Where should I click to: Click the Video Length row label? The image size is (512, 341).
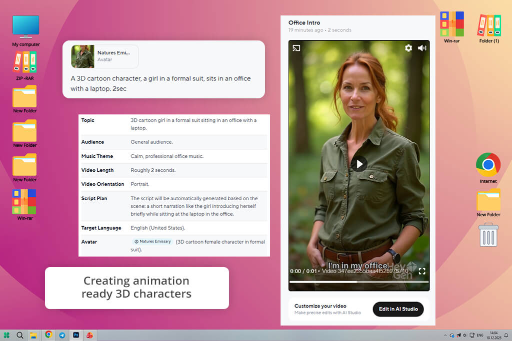(x=97, y=170)
